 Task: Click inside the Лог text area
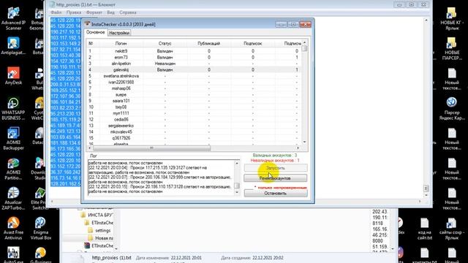[x=161, y=178]
